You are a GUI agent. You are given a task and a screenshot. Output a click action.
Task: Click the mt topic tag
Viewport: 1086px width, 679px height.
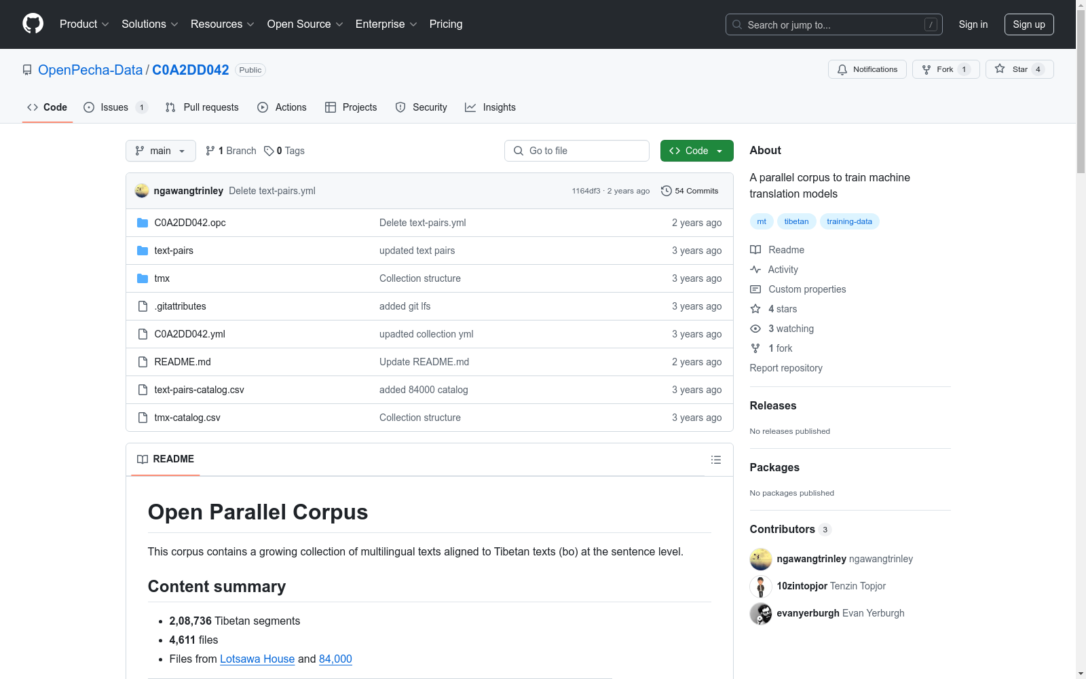click(x=762, y=221)
